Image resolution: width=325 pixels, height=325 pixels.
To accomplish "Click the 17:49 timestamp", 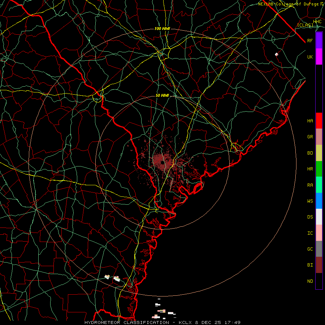I will tap(233, 322).
